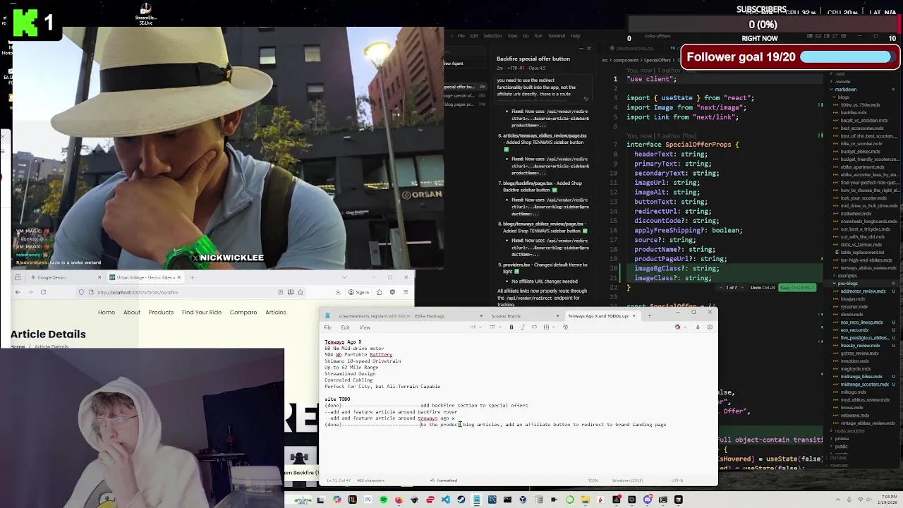Click the 100% zoom status in Notepad
Viewport: 903px width, 508px height.
click(x=593, y=480)
